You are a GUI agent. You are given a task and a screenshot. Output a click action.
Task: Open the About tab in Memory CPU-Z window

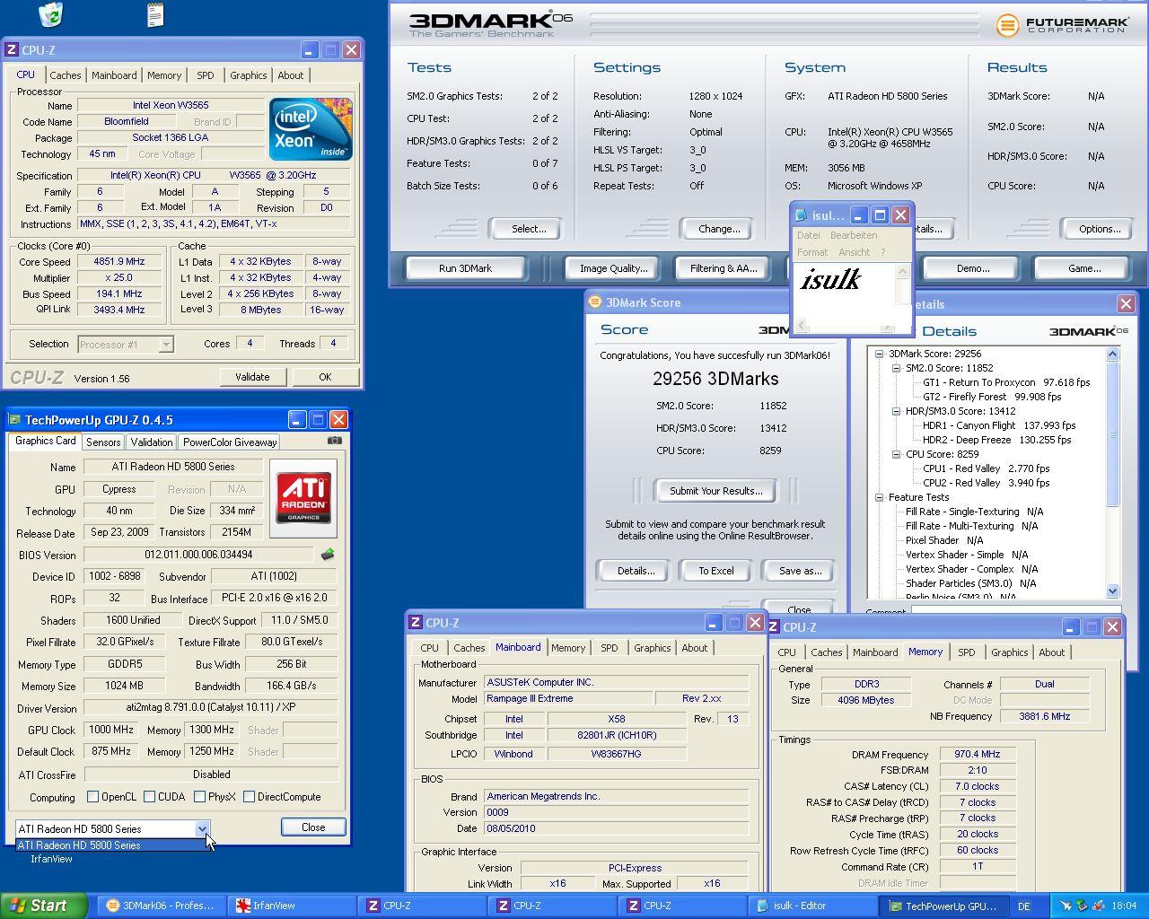(x=1051, y=652)
